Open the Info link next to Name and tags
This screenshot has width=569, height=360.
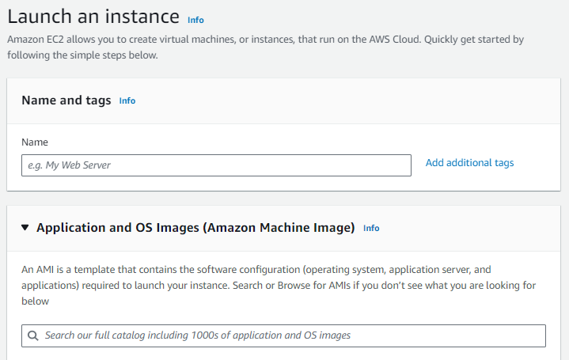click(x=127, y=100)
